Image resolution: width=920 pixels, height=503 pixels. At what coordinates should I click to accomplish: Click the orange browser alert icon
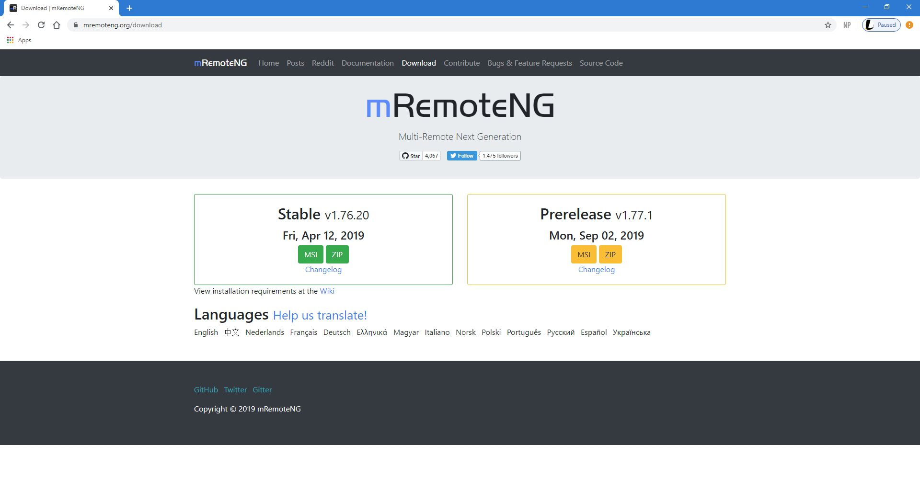point(909,25)
